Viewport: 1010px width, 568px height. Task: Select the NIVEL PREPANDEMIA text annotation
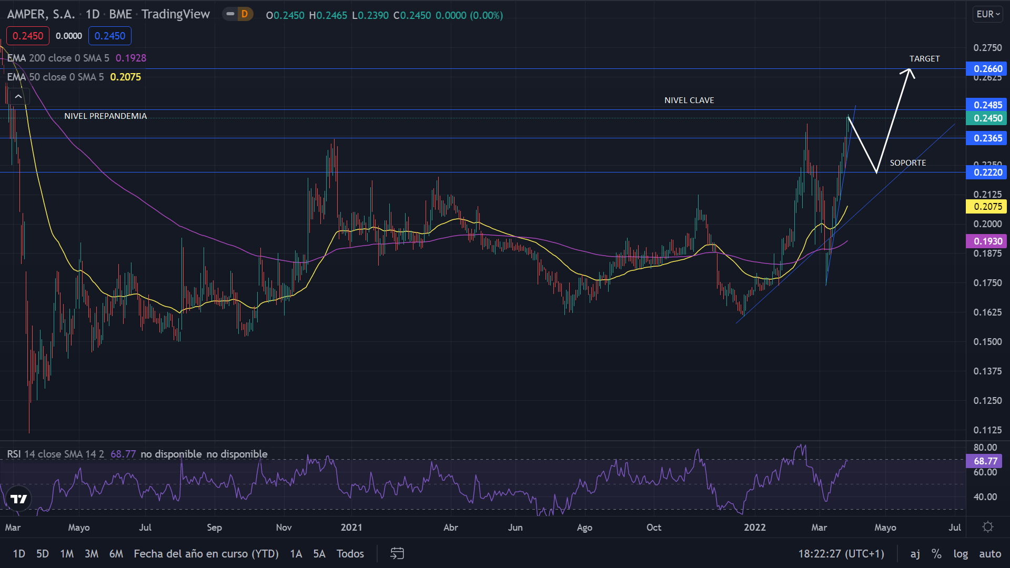pyautogui.click(x=105, y=116)
